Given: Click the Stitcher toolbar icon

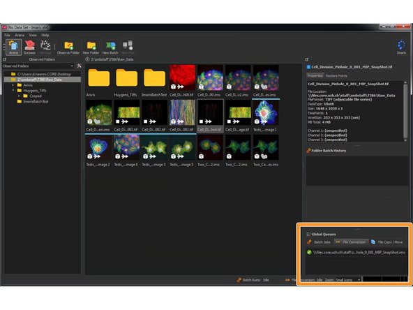Looking at the screenshot, I should pyautogui.click(x=45, y=47).
